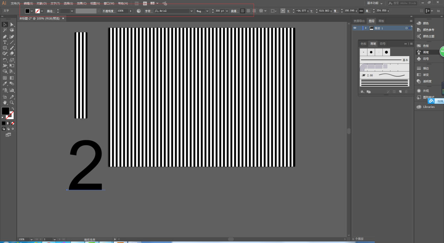
Task: Click the 字符 character panel link
Action: (x=148, y=11)
